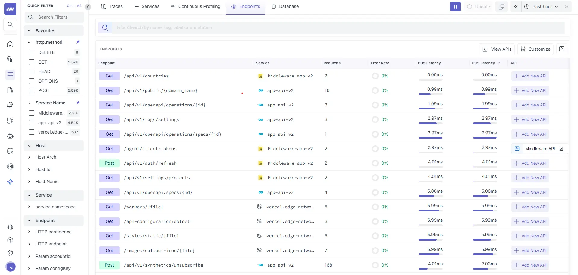Open the Infrastructure CPU icon in the sidebar
The width and height of the screenshot is (578, 275).
point(10,166)
